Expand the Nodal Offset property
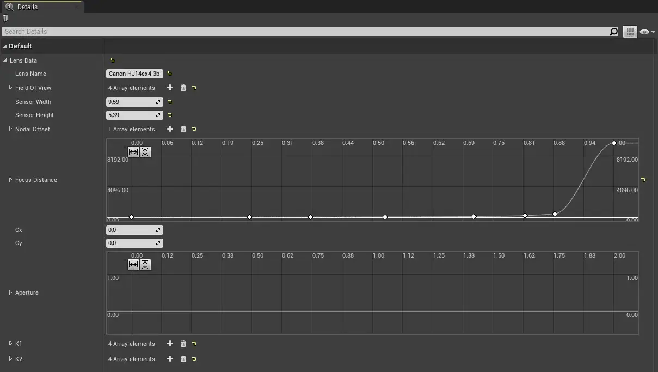Viewport: 658px width, 372px height. (10, 129)
